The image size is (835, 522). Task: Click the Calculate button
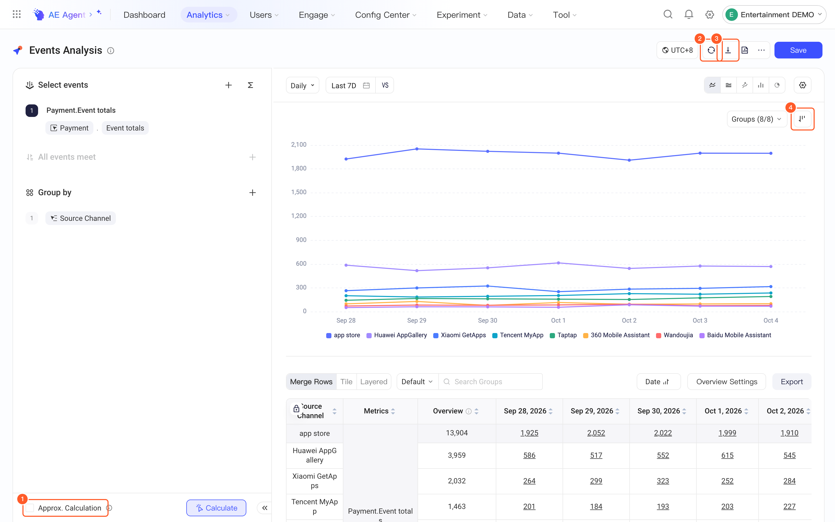click(216, 508)
